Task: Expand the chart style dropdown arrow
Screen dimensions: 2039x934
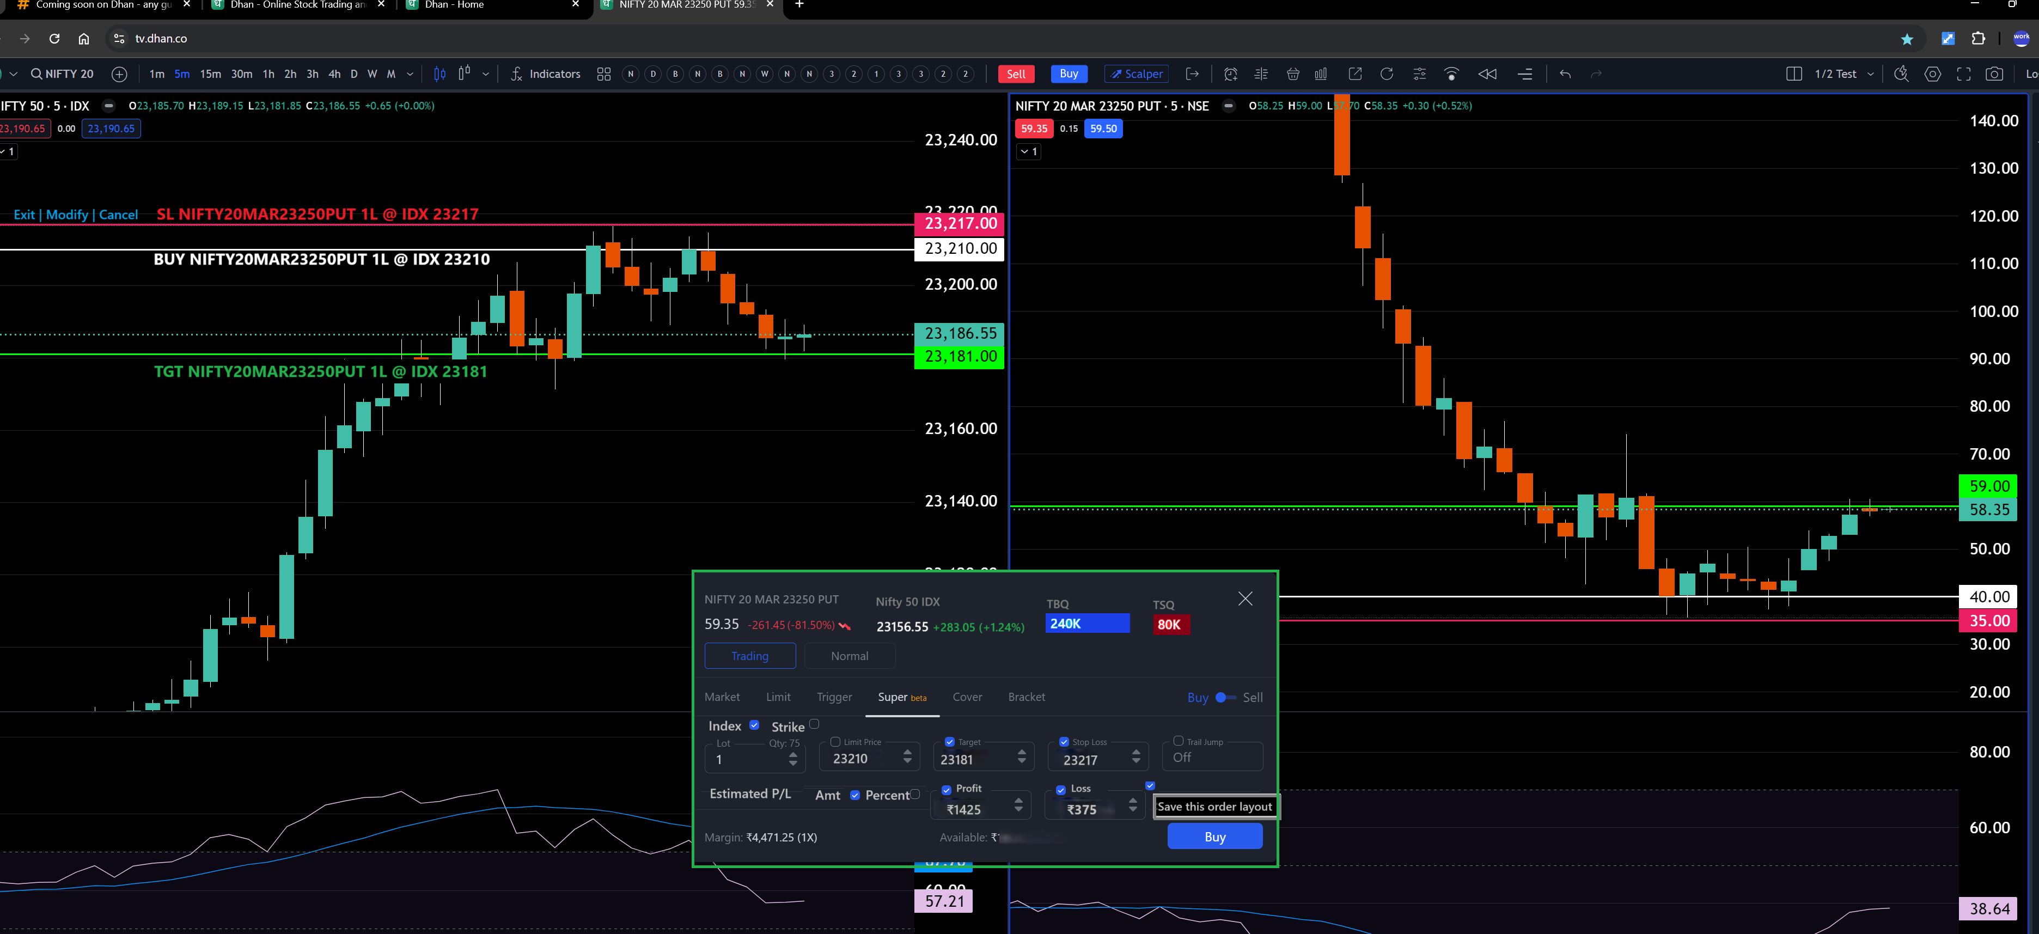Action: click(485, 74)
